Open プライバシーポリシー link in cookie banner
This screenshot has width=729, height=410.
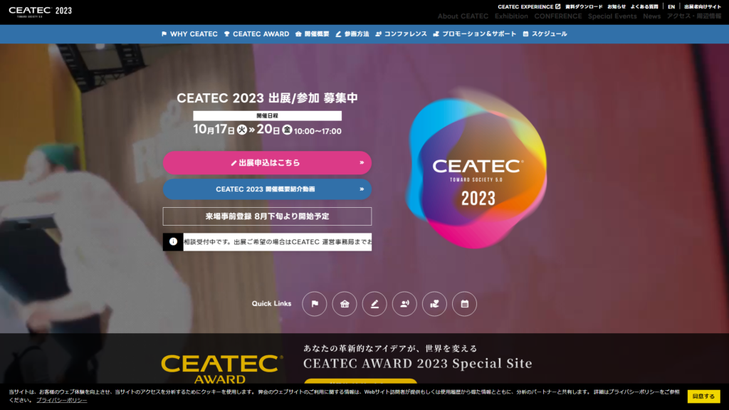pyautogui.click(x=62, y=400)
